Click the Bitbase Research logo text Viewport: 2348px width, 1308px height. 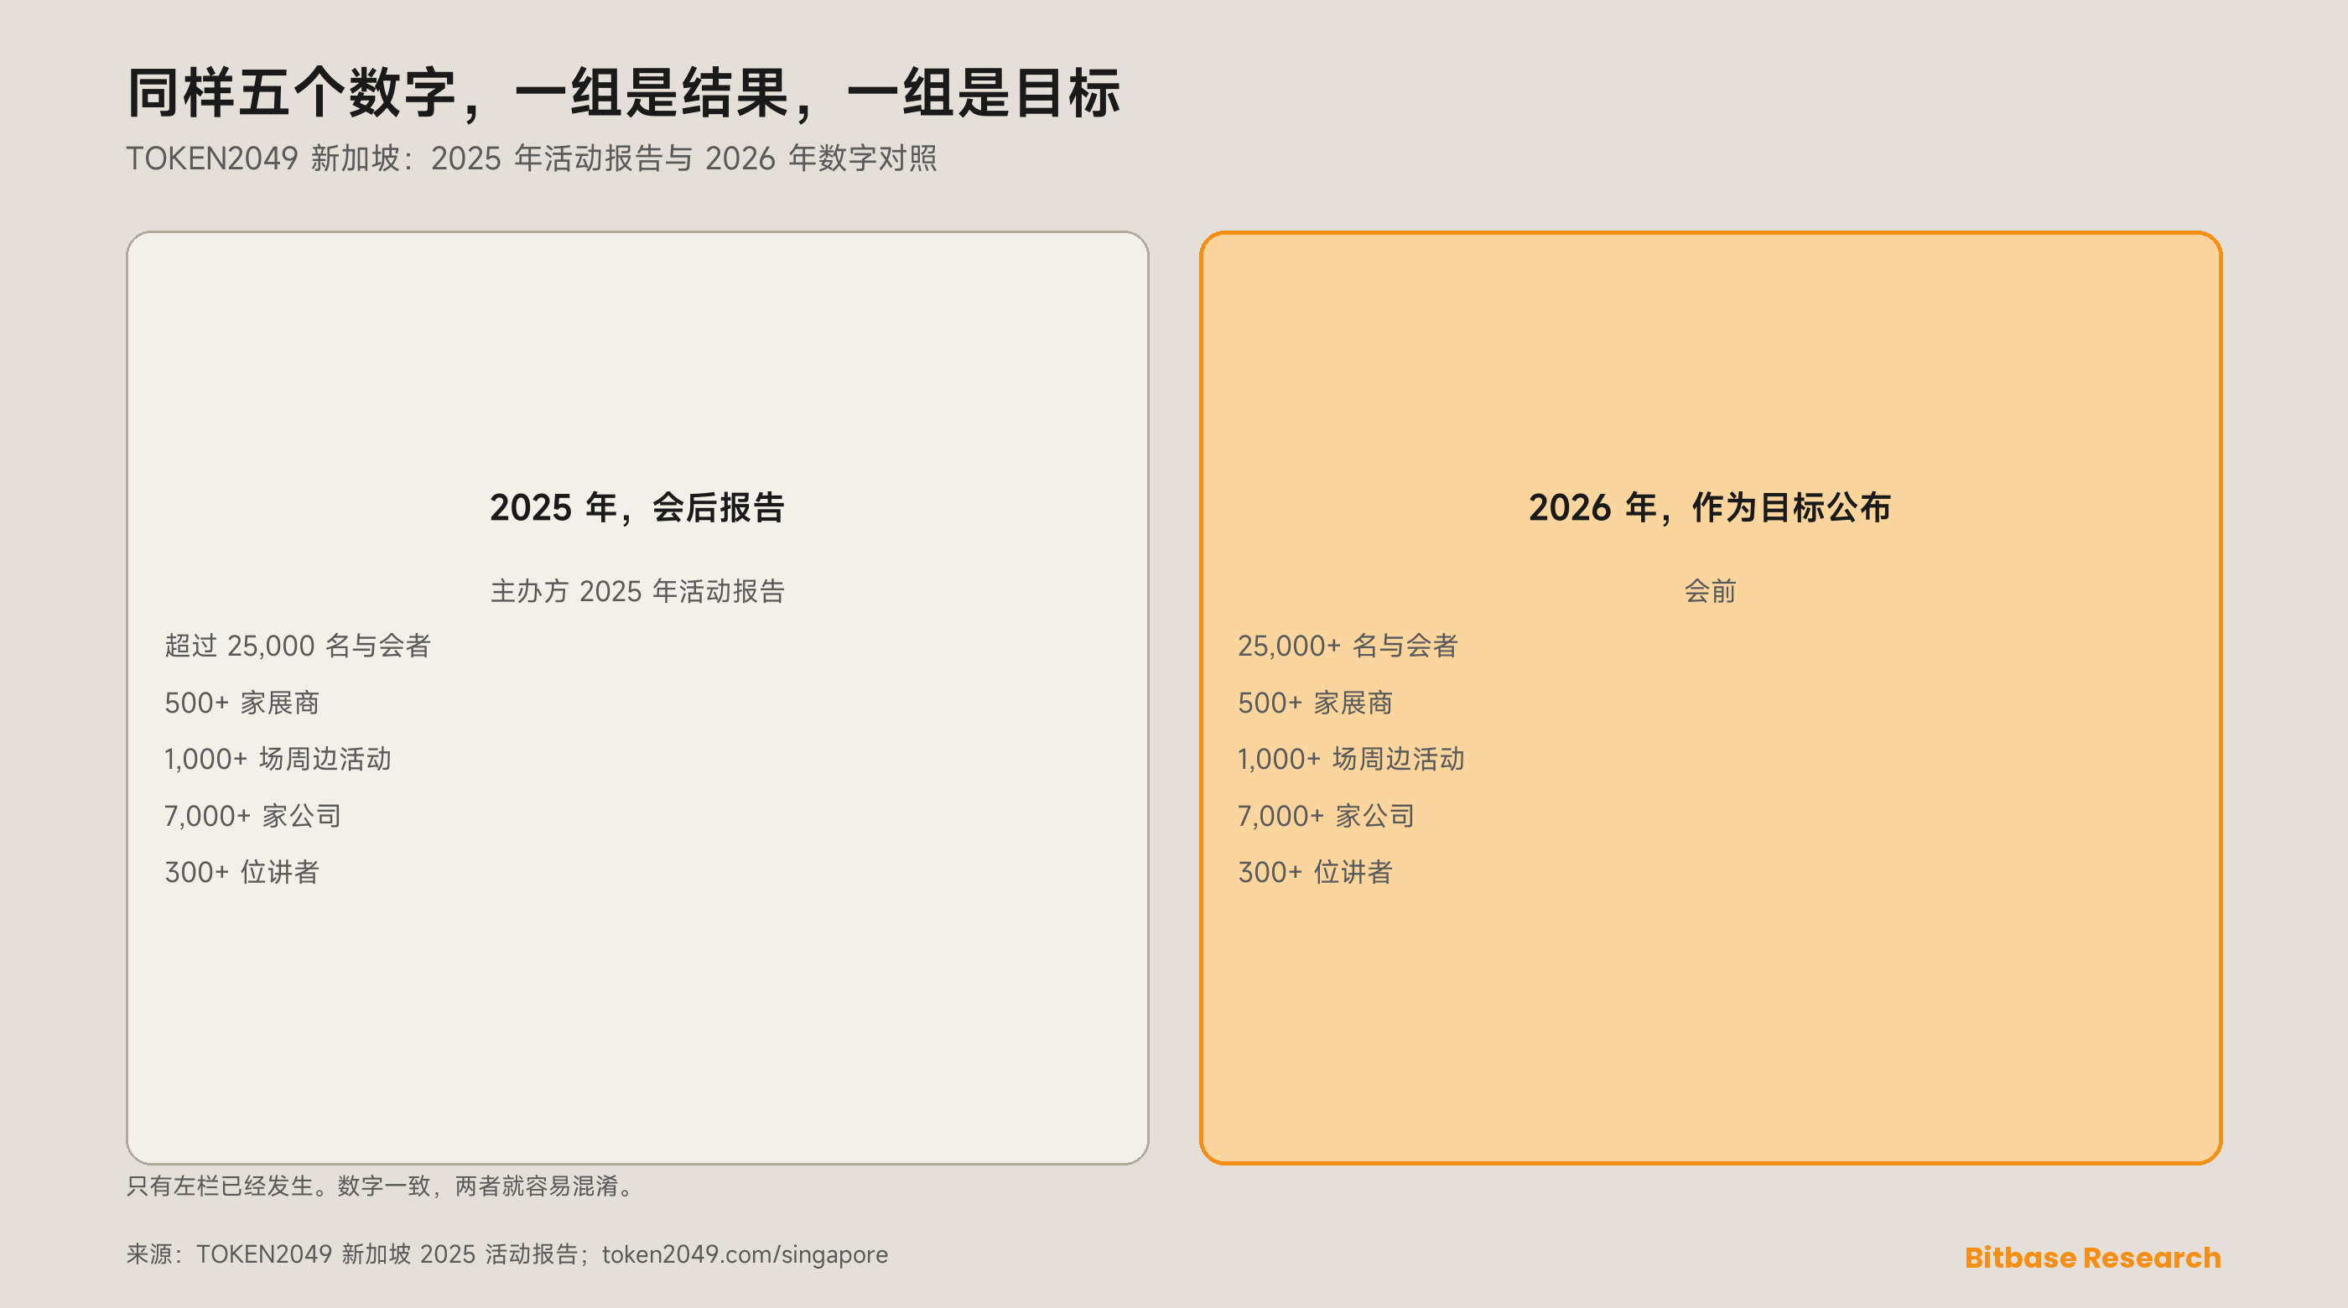[2093, 1258]
